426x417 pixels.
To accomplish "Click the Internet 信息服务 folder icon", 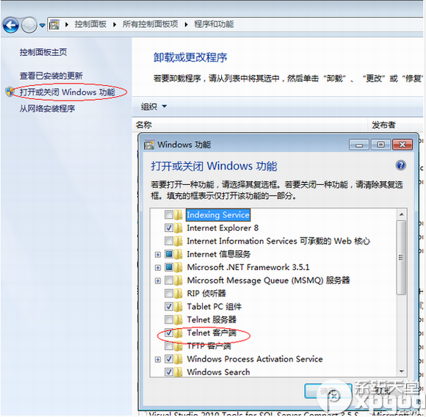I will tap(178, 254).
